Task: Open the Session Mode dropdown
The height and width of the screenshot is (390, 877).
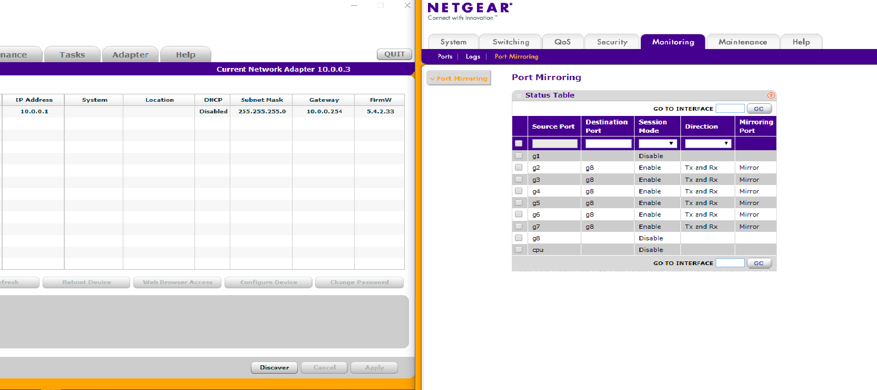Action: [657, 143]
